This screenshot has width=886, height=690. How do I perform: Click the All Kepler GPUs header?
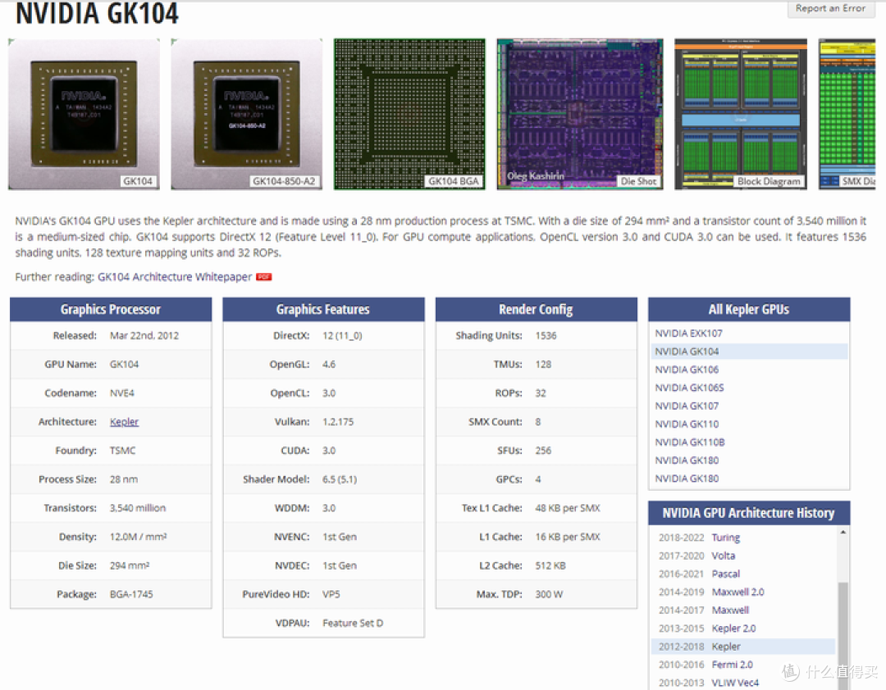[x=749, y=310]
